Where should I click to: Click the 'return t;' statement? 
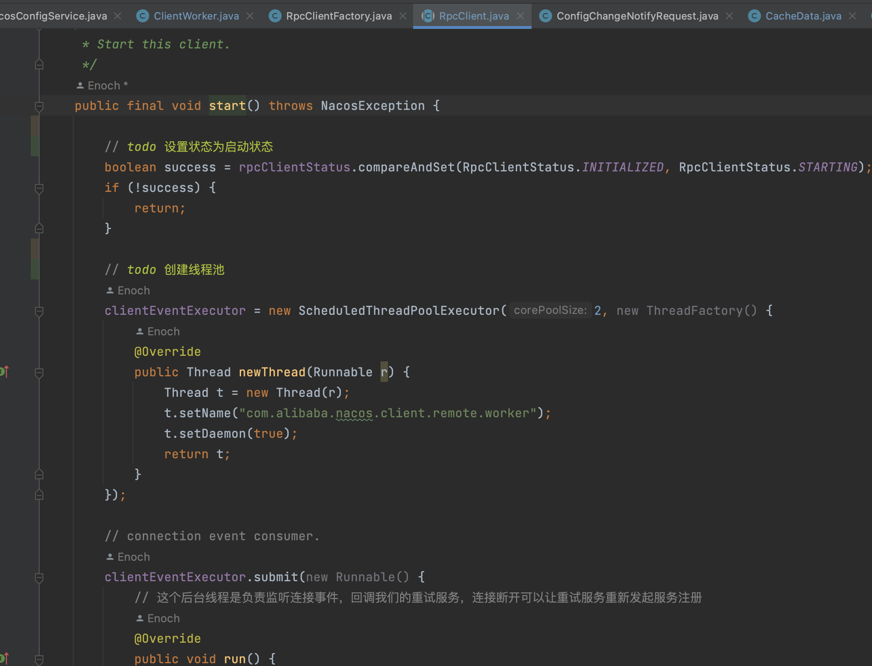click(197, 454)
